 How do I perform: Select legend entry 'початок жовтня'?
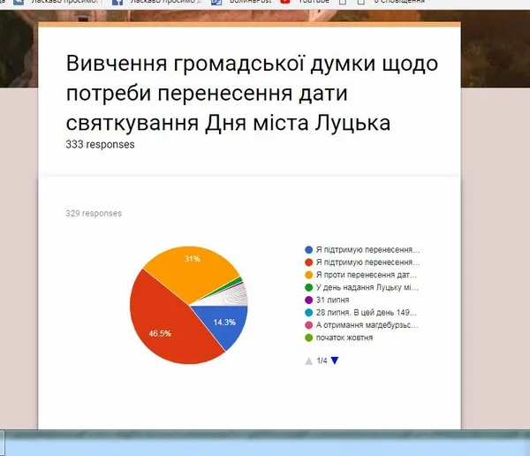[344, 338]
